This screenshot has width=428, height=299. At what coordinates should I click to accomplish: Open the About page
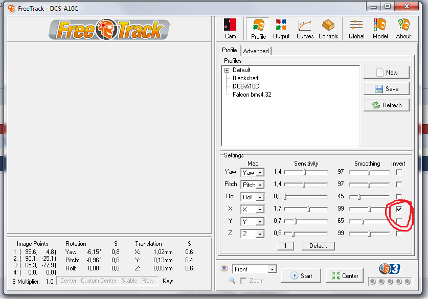coord(403,29)
